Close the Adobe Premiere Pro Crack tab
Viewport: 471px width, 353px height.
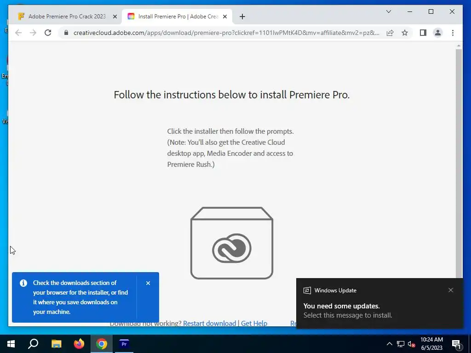115,17
